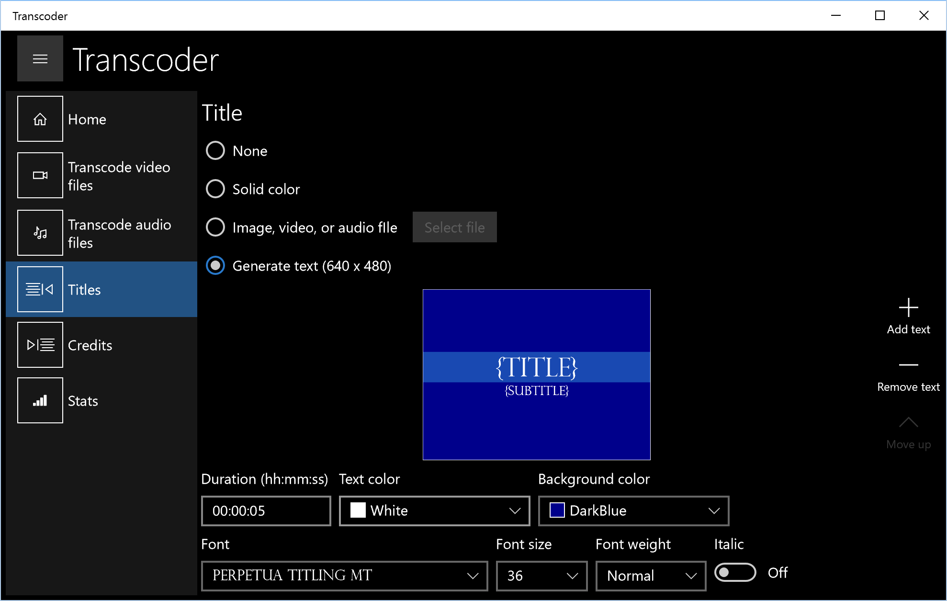Viewport: 947px width, 601px height.
Task: Open the Perpetua Titling MT font dropdown
Action: pos(344,576)
